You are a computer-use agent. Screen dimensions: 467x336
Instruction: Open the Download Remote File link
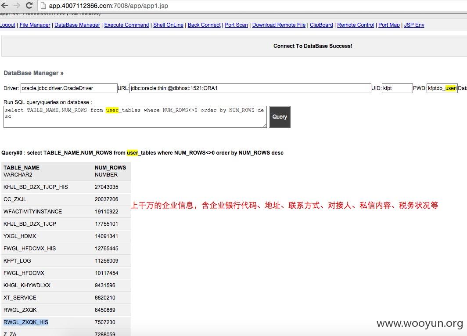pyautogui.click(x=279, y=25)
